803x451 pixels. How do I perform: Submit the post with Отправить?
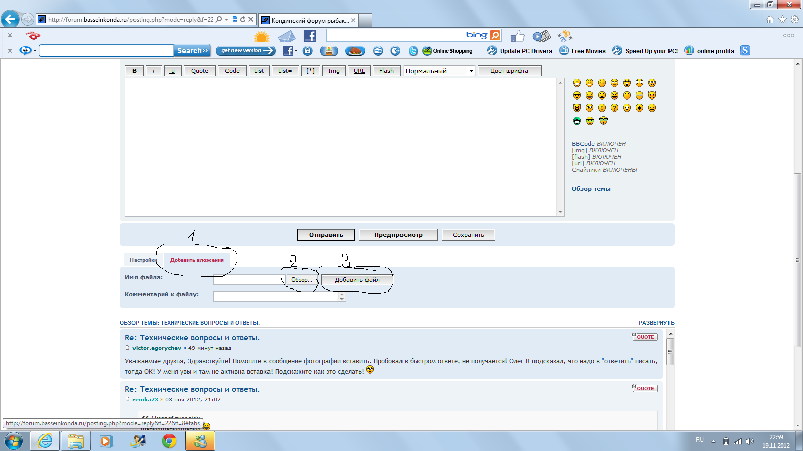(326, 235)
